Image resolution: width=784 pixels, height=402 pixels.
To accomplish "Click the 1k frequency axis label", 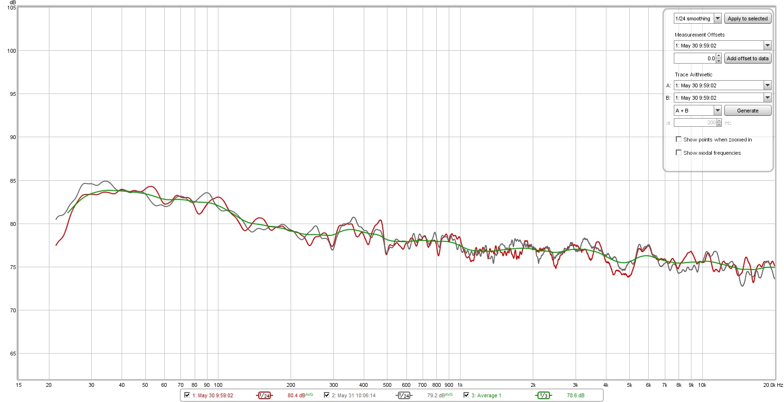I will point(460,385).
